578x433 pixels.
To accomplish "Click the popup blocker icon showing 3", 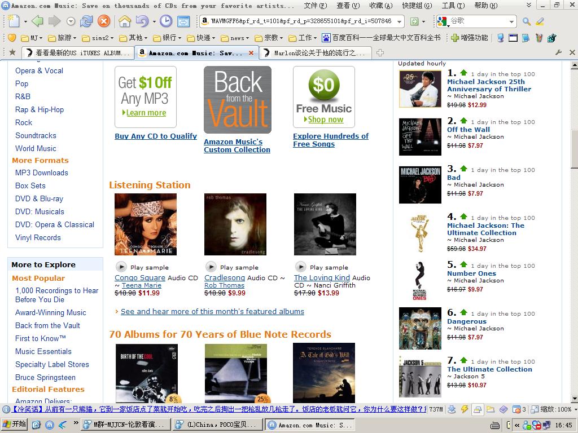I will click(519, 409).
